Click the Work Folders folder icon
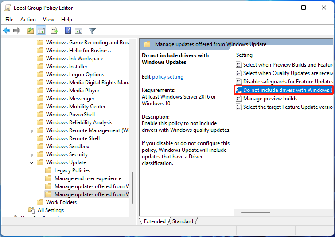Viewport: 335px width, 237px height. [x=40, y=202]
